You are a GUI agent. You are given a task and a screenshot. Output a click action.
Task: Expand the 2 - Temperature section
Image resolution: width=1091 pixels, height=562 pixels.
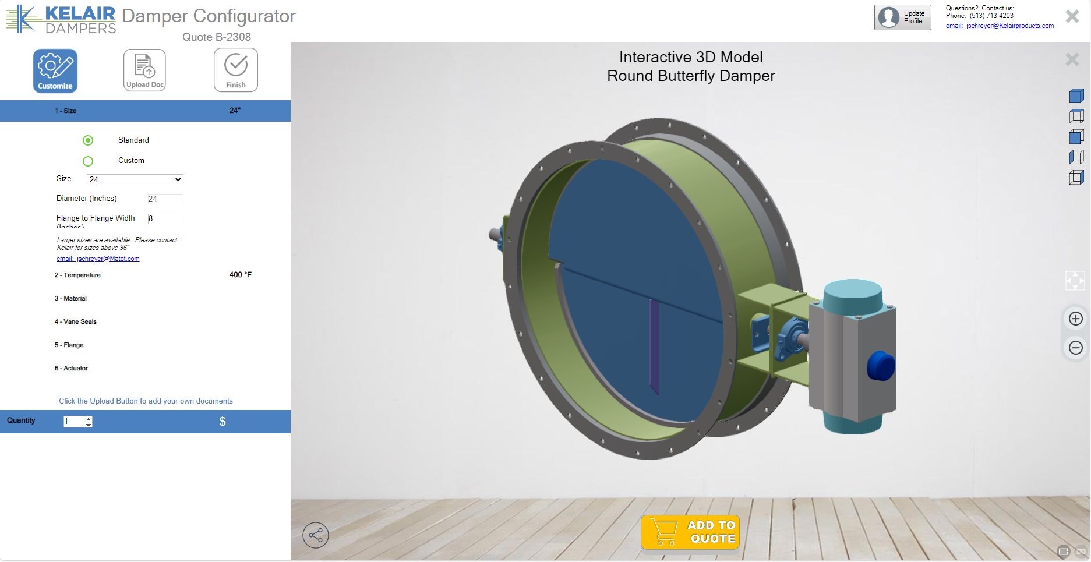click(x=78, y=275)
